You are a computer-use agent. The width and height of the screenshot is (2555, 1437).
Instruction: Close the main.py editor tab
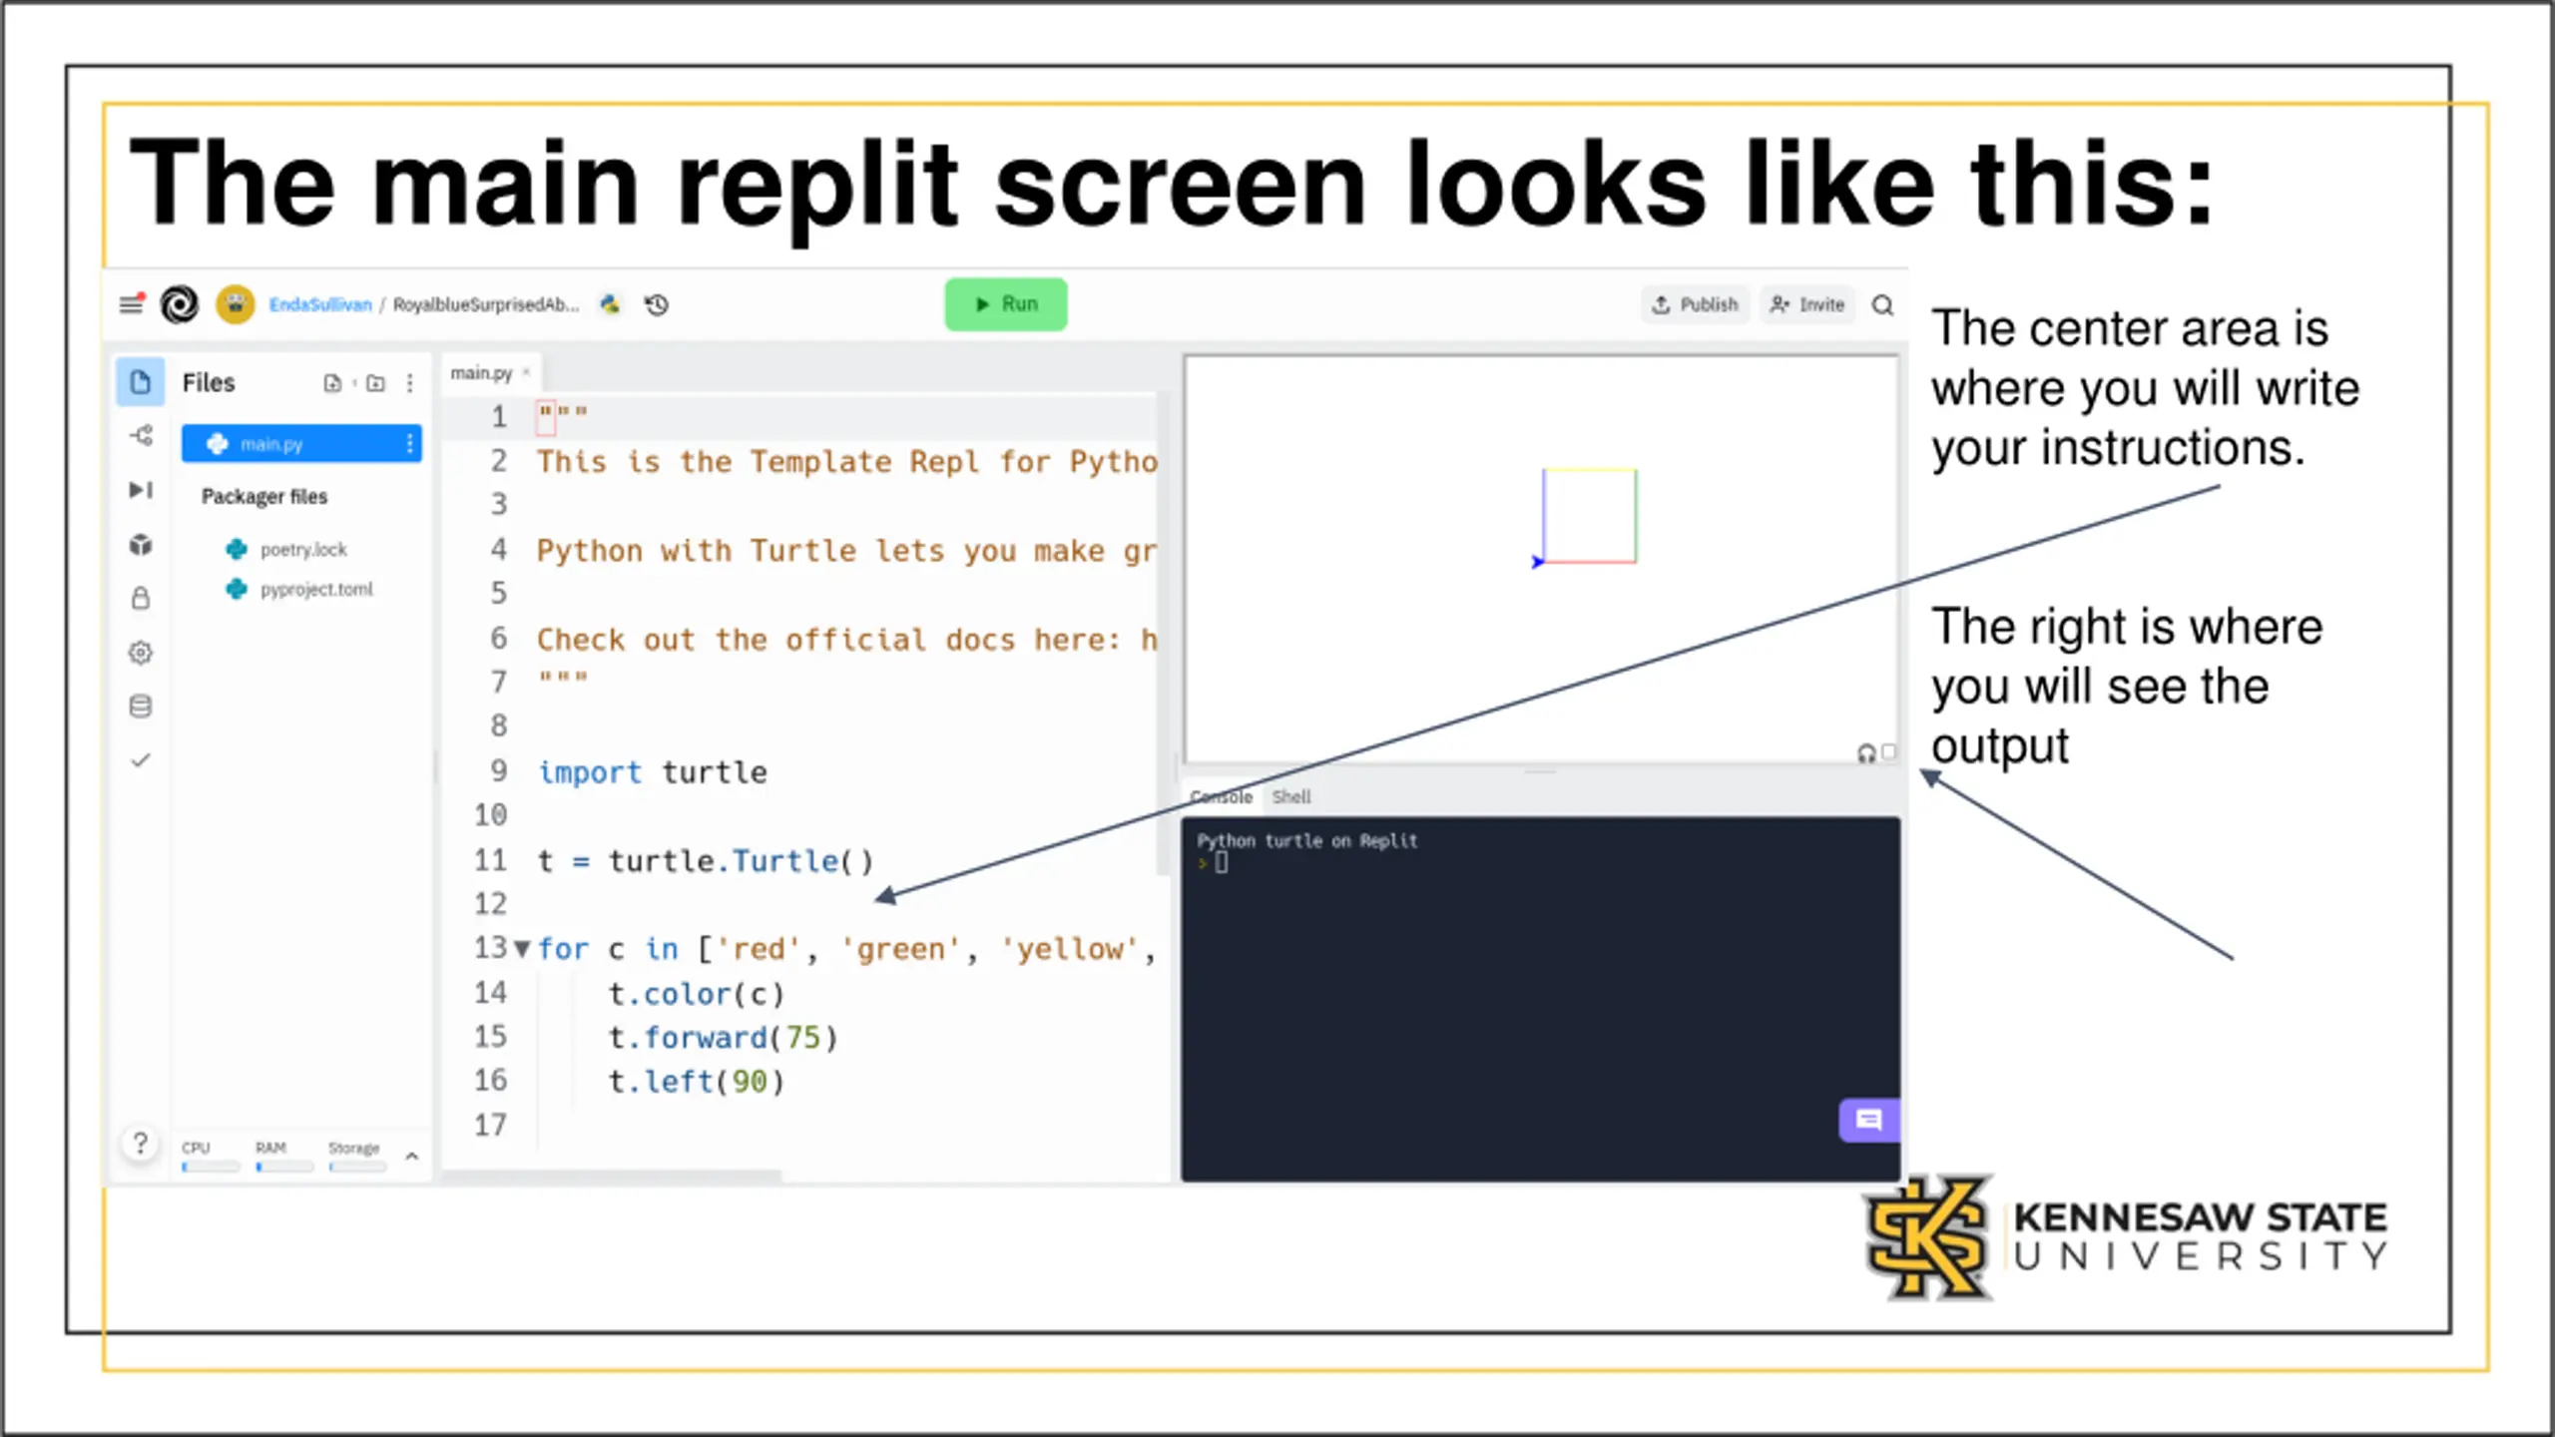pyautogui.click(x=526, y=373)
